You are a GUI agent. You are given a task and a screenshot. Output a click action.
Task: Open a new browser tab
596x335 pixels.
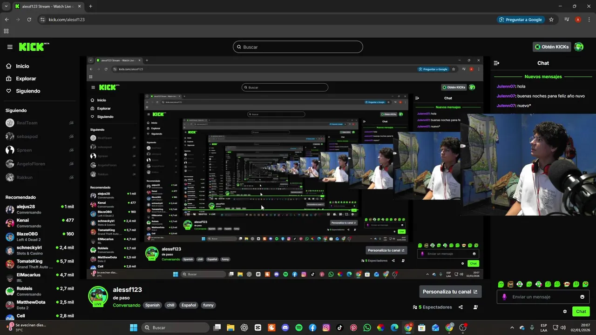pyautogui.click(x=90, y=7)
